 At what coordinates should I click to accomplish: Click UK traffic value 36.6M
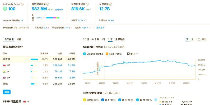coord(58,78)
